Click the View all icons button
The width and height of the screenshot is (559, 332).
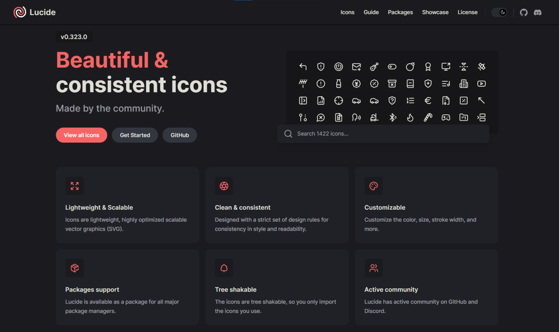81,135
